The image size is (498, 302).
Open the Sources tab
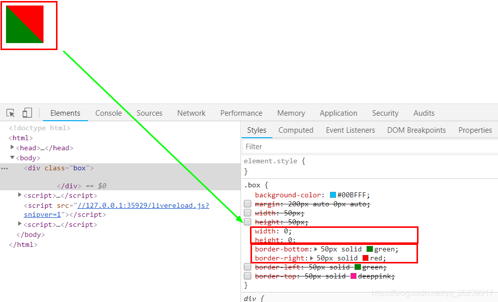point(149,113)
